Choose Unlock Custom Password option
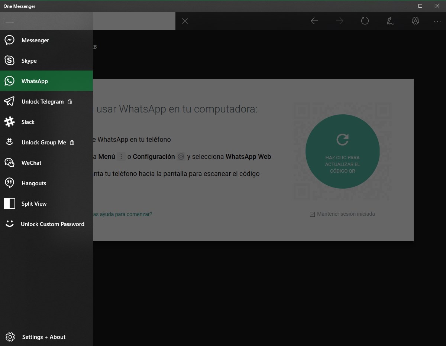This screenshot has width=446, height=346. [46, 224]
